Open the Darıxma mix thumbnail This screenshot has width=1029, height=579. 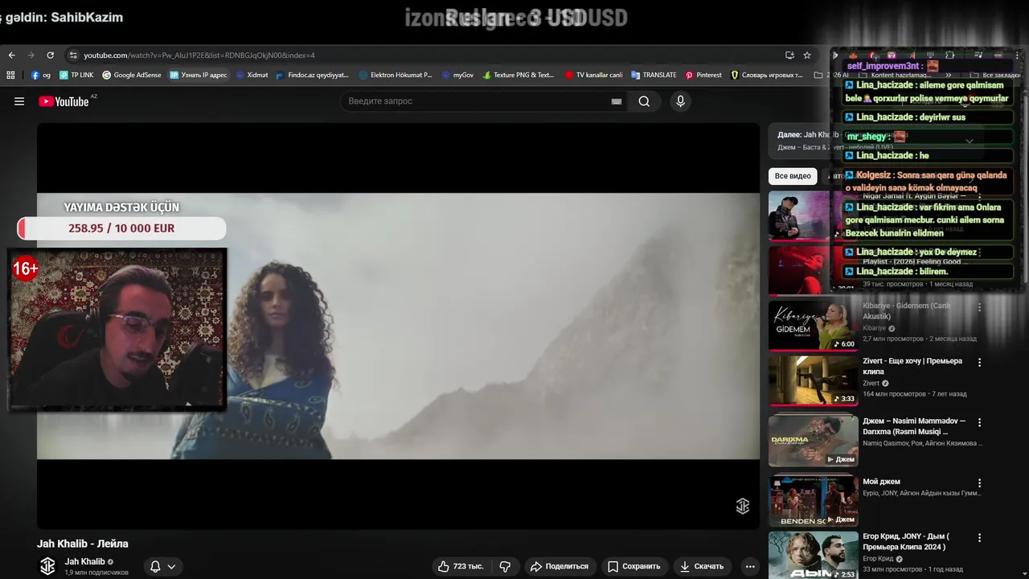tap(813, 441)
